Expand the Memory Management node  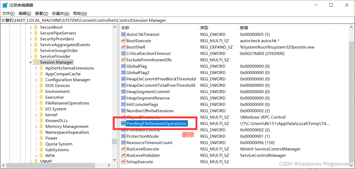pyautogui.click(x=36, y=126)
